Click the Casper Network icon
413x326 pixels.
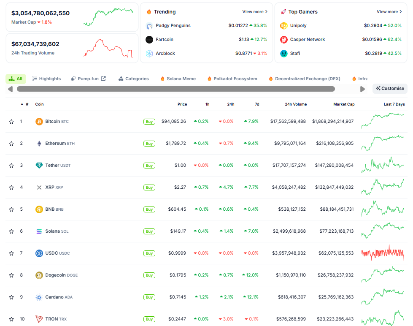coord(284,40)
